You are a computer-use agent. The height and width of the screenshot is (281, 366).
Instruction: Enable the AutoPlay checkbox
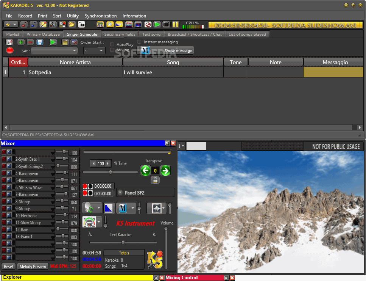point(112,44)
